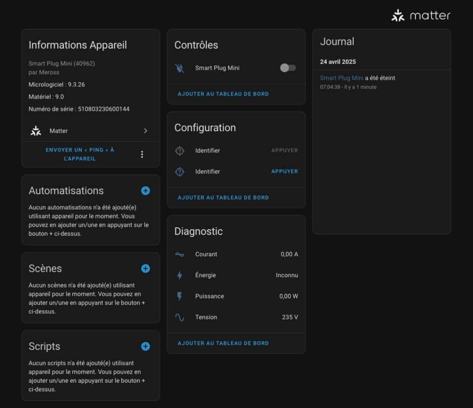Click the Smart Plug Mini power plug icon
Screen dimensions: 473x408
click(x=180, y=68)
